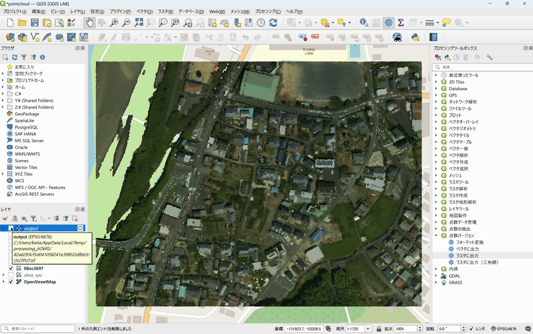Toggle the scale lock padlock icon

coord(378,329)
